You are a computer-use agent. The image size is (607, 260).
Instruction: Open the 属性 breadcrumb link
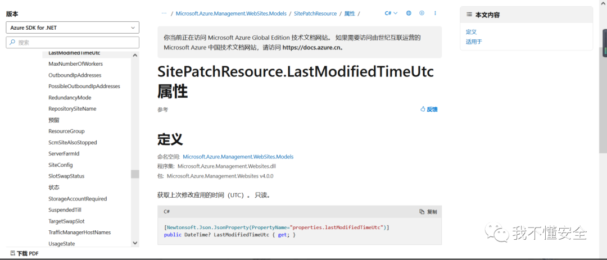coord(350,13)
